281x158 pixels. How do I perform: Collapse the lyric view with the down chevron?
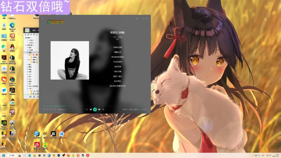pyautogui.click(x=43, y=18)
